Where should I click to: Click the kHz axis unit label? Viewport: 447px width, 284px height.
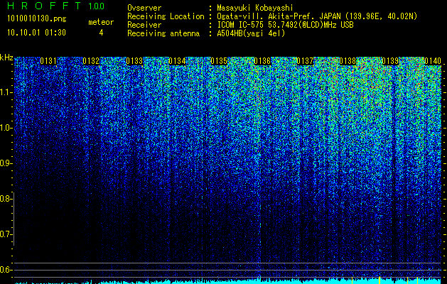click(x=6, y=58)
